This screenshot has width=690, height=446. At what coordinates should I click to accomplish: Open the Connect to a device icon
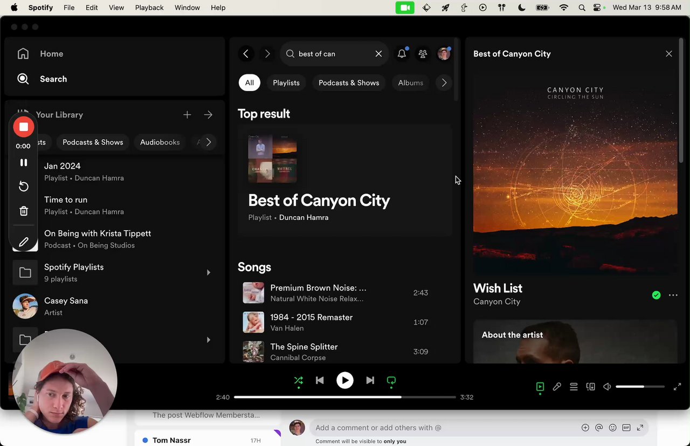point(590,387)
